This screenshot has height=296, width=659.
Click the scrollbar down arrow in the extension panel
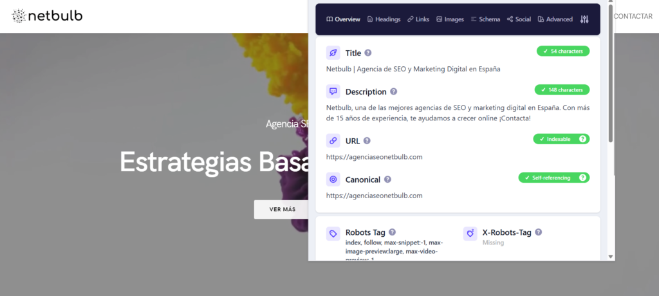611,257
